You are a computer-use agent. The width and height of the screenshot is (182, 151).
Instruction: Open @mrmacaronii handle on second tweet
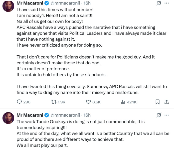(65, 115)
